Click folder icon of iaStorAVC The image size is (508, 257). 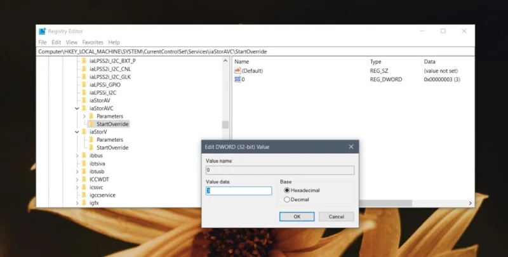(x=84, y=108)
